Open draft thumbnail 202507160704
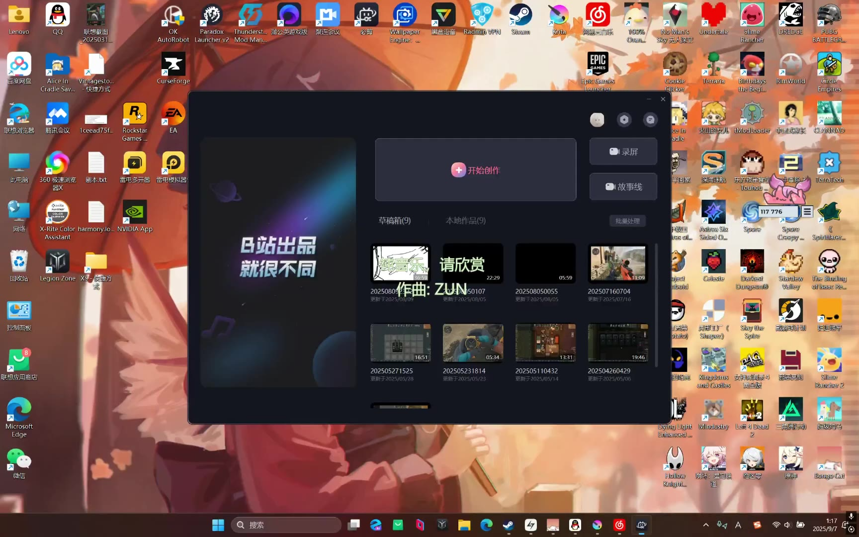Screen dimensions: 859x537 618,264
